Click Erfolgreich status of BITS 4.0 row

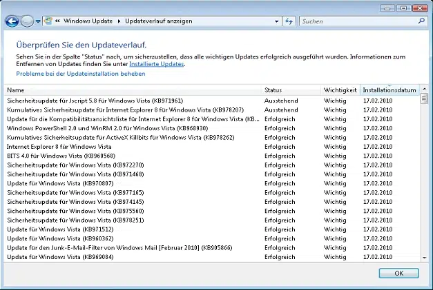pyautogui.click(x=280, y=156)
